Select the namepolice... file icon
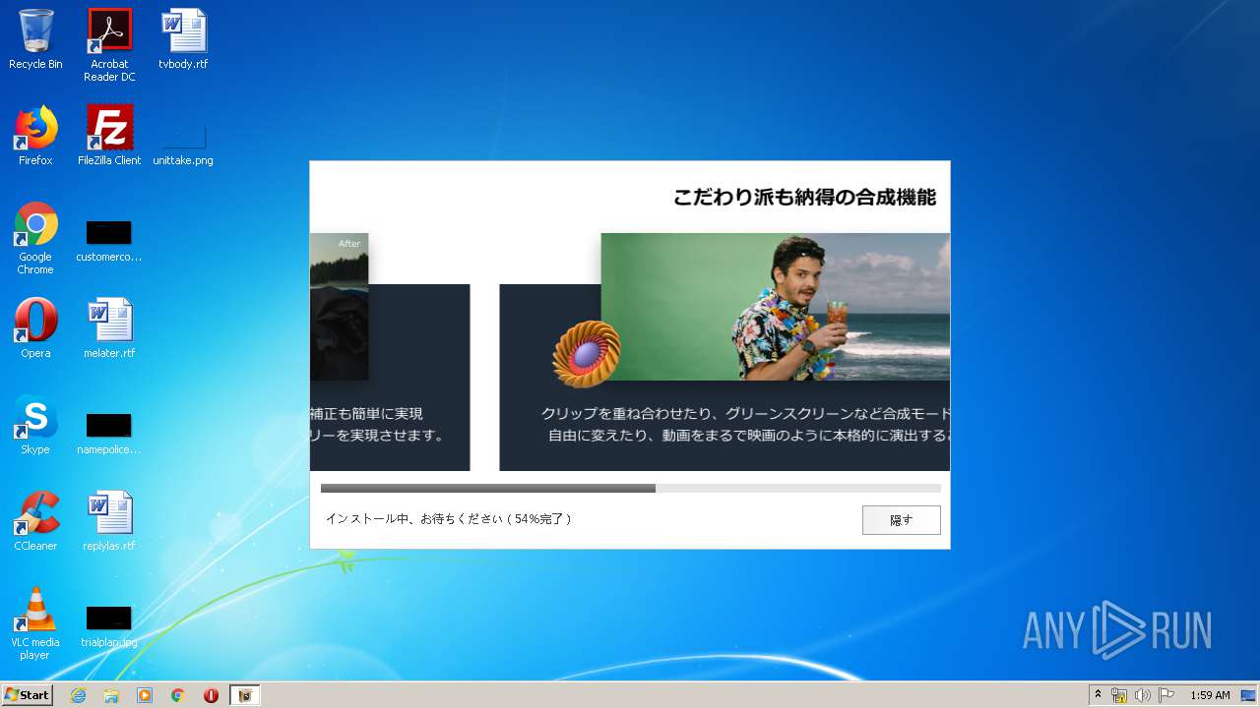This screenshot has height=708, width=1260. click(x=109, y=433)
